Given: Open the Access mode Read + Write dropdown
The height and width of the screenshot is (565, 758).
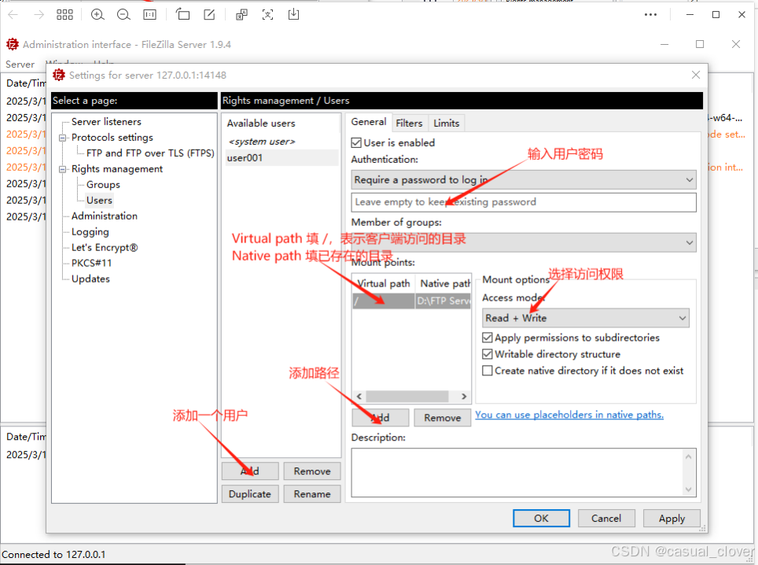Looking at the screenshot, I should pos(586,318).
